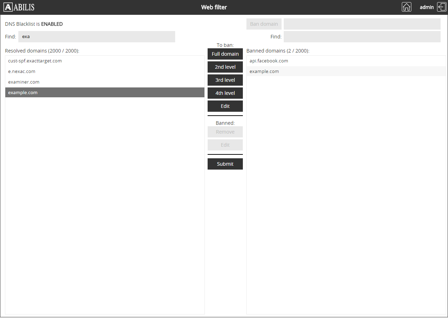Open the home page icon

[x=406, y=7]
